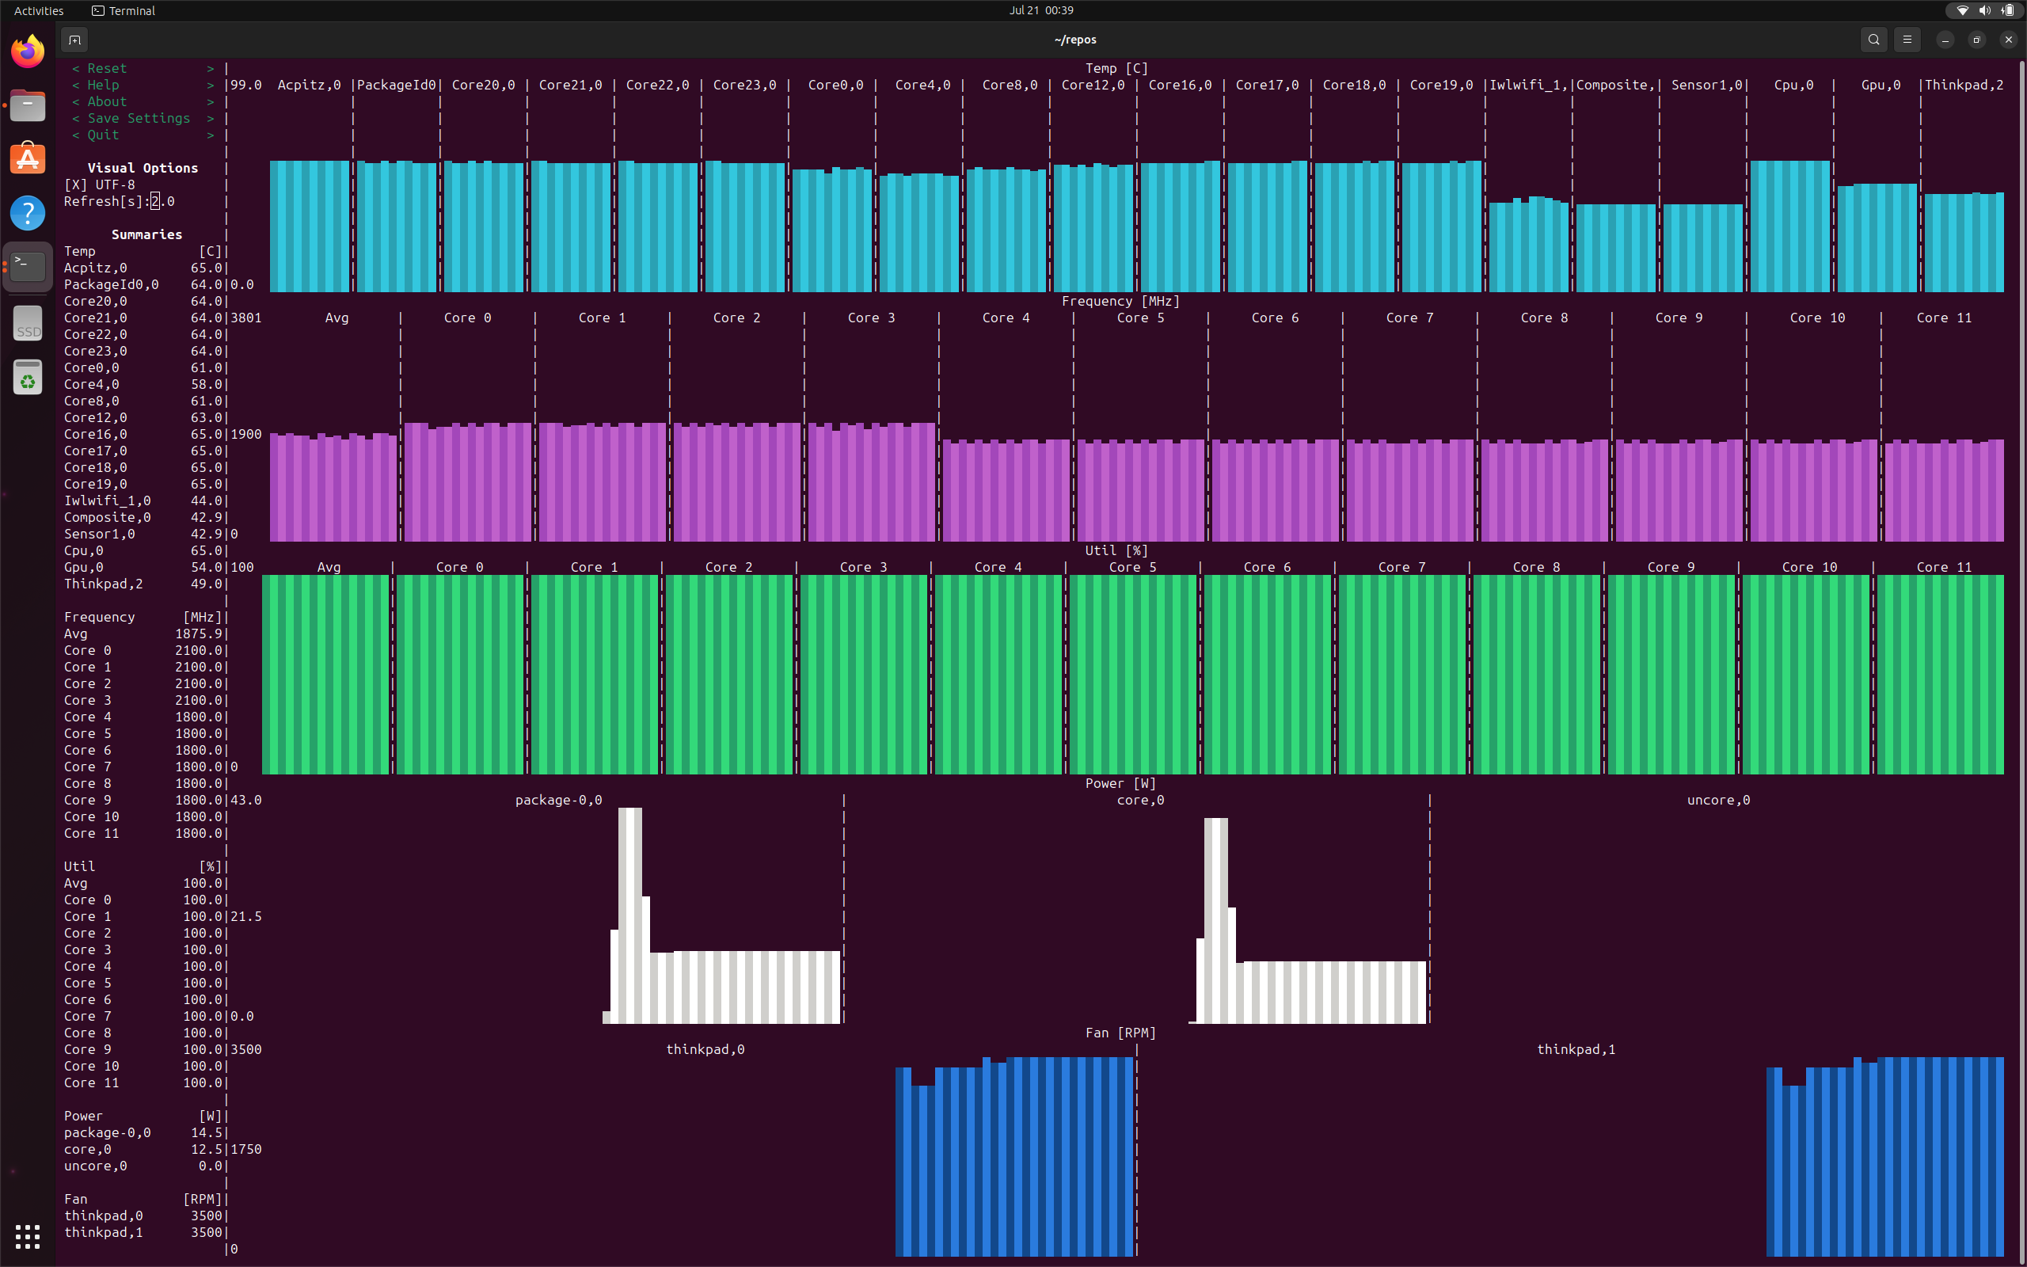This screenshot has height=1267, width=2027.
Task: Open the Trash icon in the dock
Action: (x=28, y=378)
